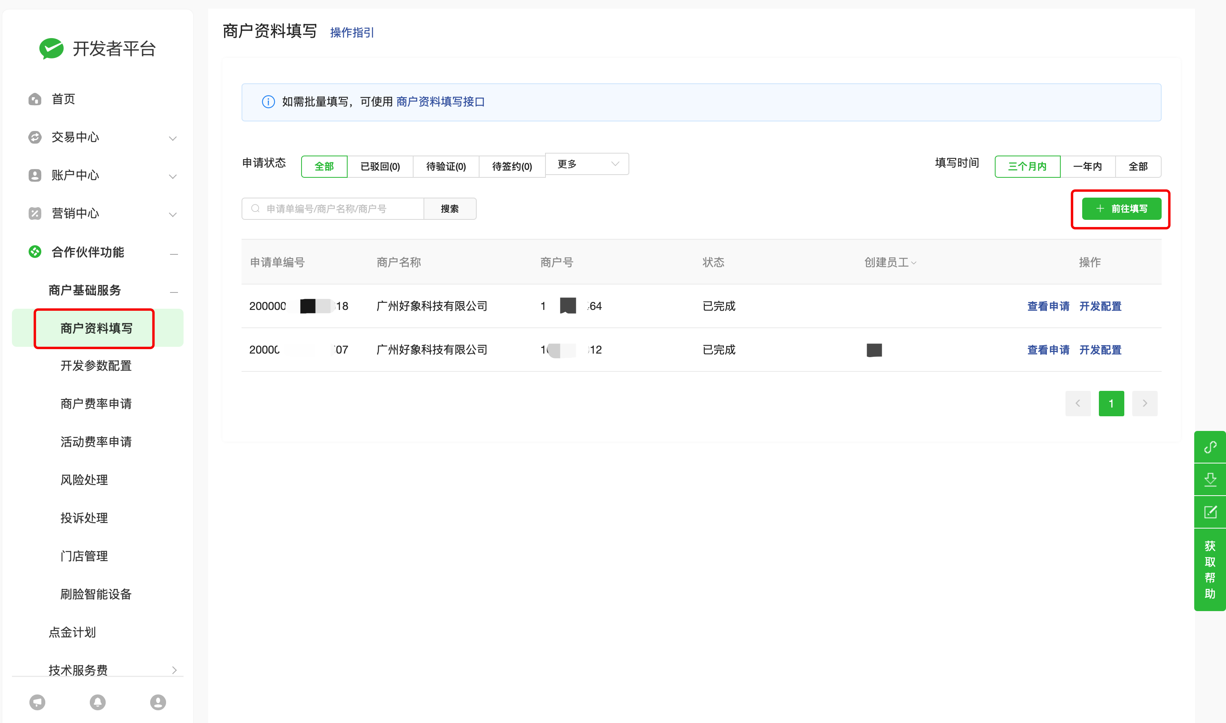Viewport: 1226px width, 723px height.
Task: Click the download icon on the right floating bar
Action: (1210, 480)
